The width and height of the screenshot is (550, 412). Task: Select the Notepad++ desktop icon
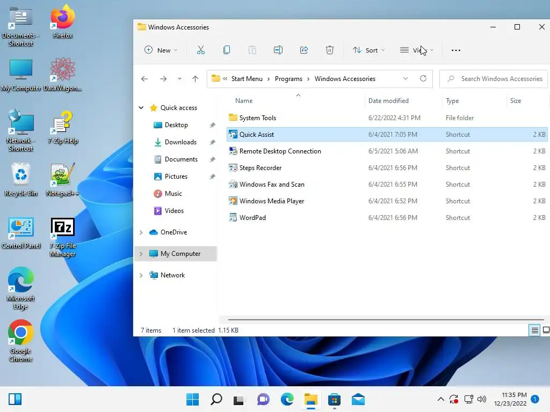[62, 179]
